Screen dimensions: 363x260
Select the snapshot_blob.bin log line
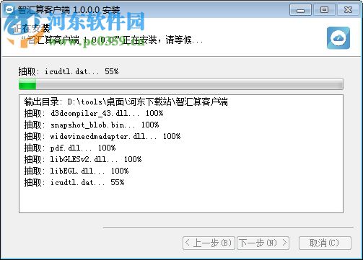pyautogui.click(x=92, y=125)
